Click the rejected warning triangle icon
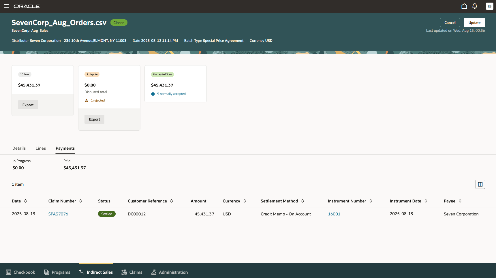The height and width of the screenshot is (278, 496). [x=87, y=100]
